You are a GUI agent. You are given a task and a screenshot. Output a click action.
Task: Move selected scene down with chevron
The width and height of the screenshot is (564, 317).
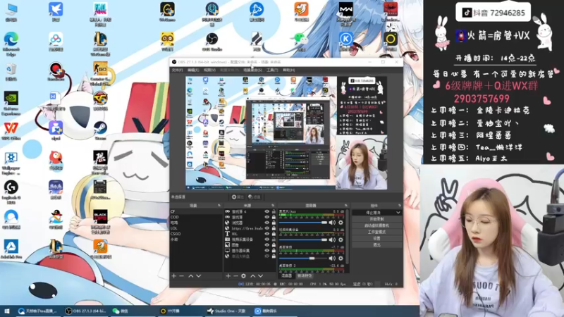pos(199,276)
